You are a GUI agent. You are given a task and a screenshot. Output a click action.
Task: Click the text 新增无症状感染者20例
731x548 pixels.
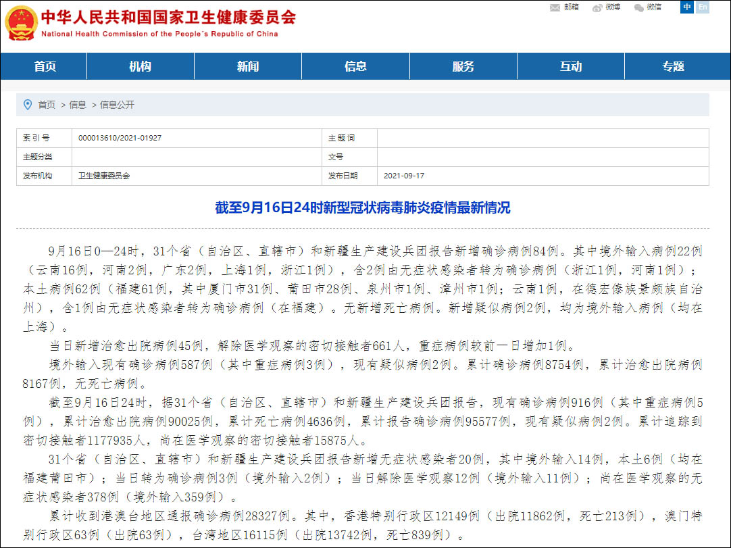[x=418, y=459]
